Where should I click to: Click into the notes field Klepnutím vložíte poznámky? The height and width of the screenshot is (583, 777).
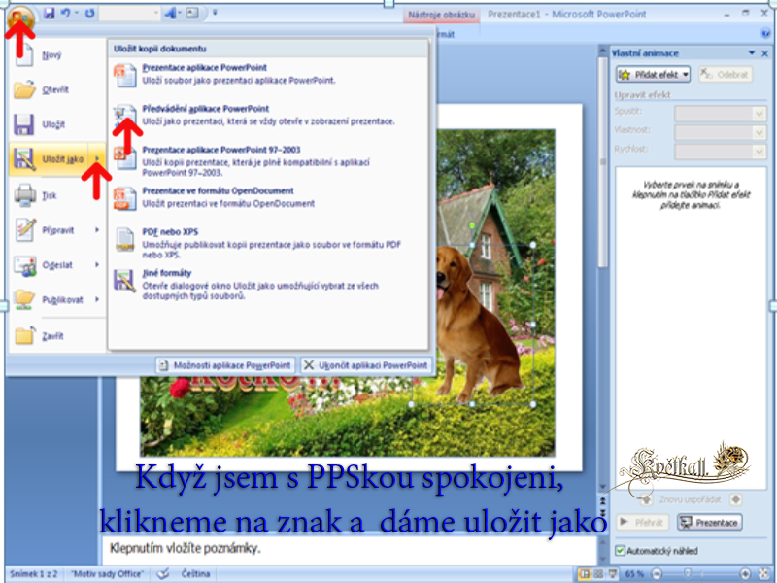click(350, 550)
